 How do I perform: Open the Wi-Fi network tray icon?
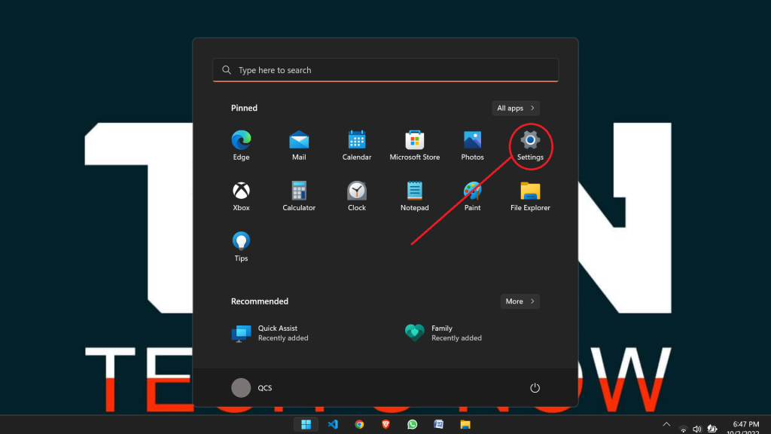tap(683, 429)
